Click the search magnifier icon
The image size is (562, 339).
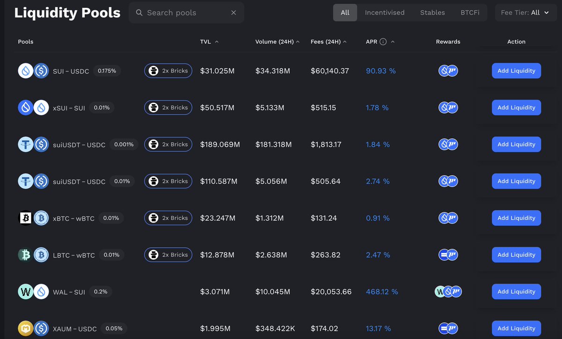(x=139, y=13)
